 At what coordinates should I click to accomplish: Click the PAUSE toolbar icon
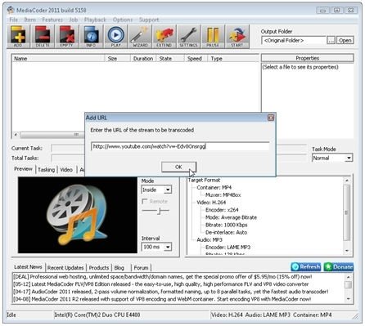(x=213, y=37)
